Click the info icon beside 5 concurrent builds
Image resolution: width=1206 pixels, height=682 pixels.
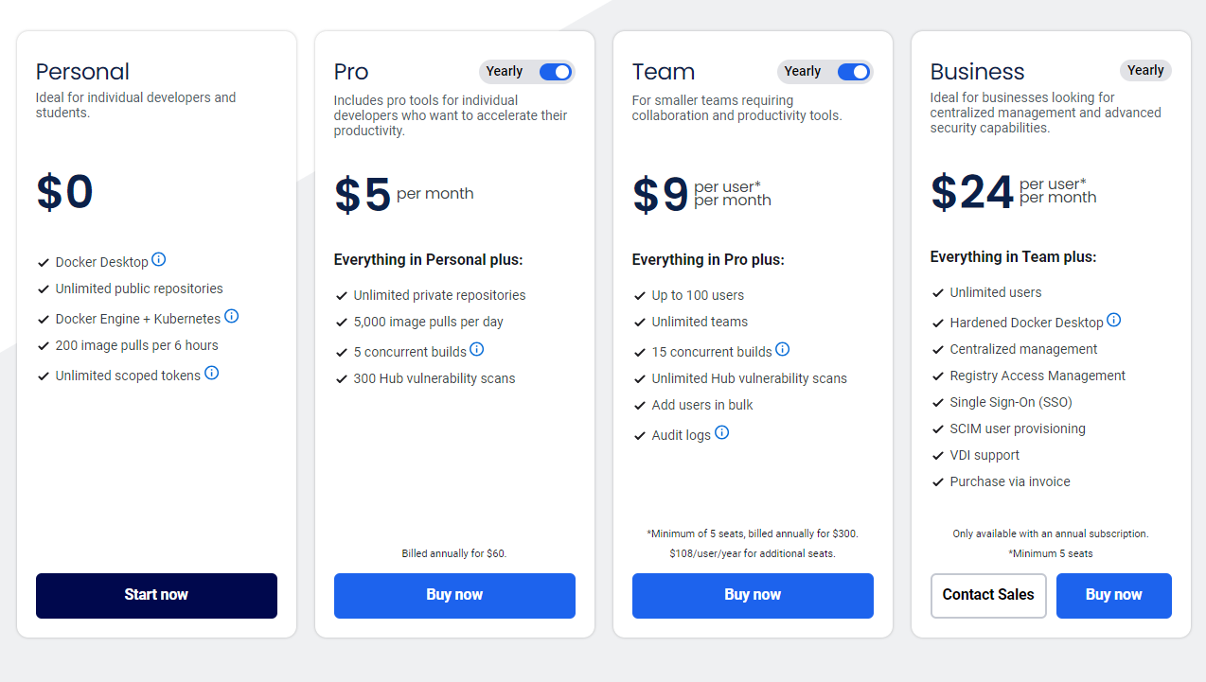(477, 349)
